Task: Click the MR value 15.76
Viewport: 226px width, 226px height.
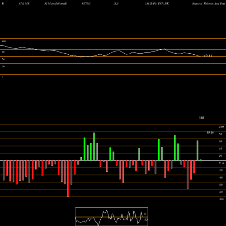Action: [210, 132]
